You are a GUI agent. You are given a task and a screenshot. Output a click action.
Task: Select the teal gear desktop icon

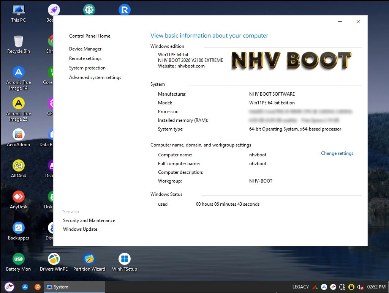[89, 10]
